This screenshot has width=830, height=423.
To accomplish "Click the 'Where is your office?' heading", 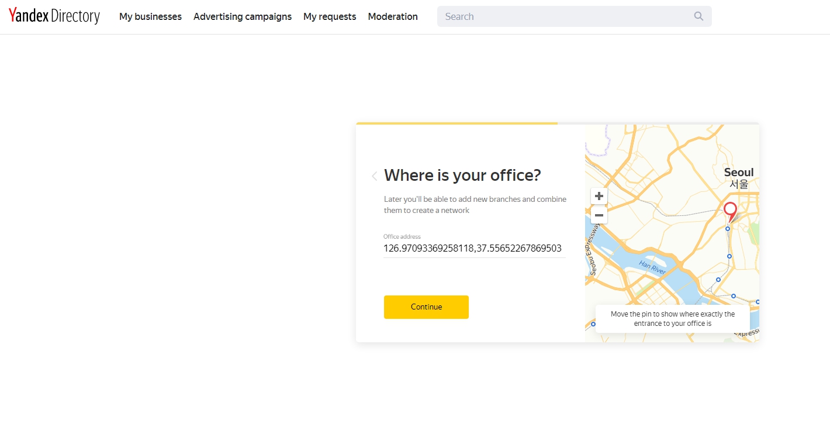I will tap(462, 176).
